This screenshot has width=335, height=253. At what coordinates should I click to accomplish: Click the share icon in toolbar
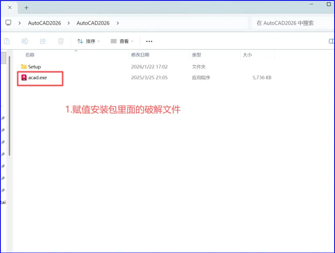43,41
